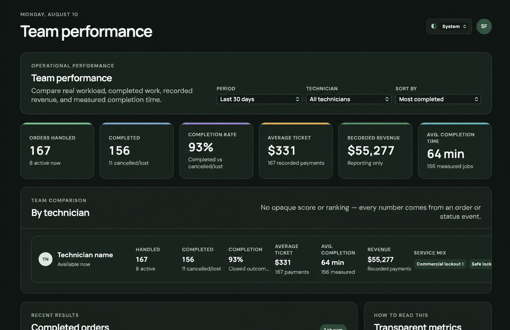This screenshot has width=510, height=330.
Task: Click the By technician heading
Action: [x=60, y=213]
